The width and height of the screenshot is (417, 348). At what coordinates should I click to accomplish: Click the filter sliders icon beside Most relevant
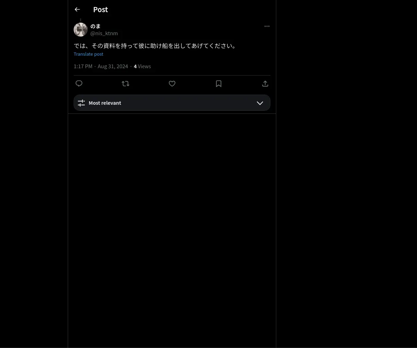[81, 103]
